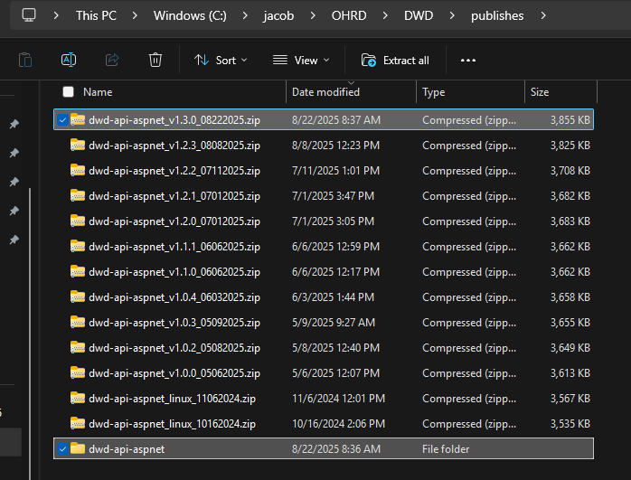Navigate to OHRD breadcrumb
The image size is (631, 480).
[349, 15]
